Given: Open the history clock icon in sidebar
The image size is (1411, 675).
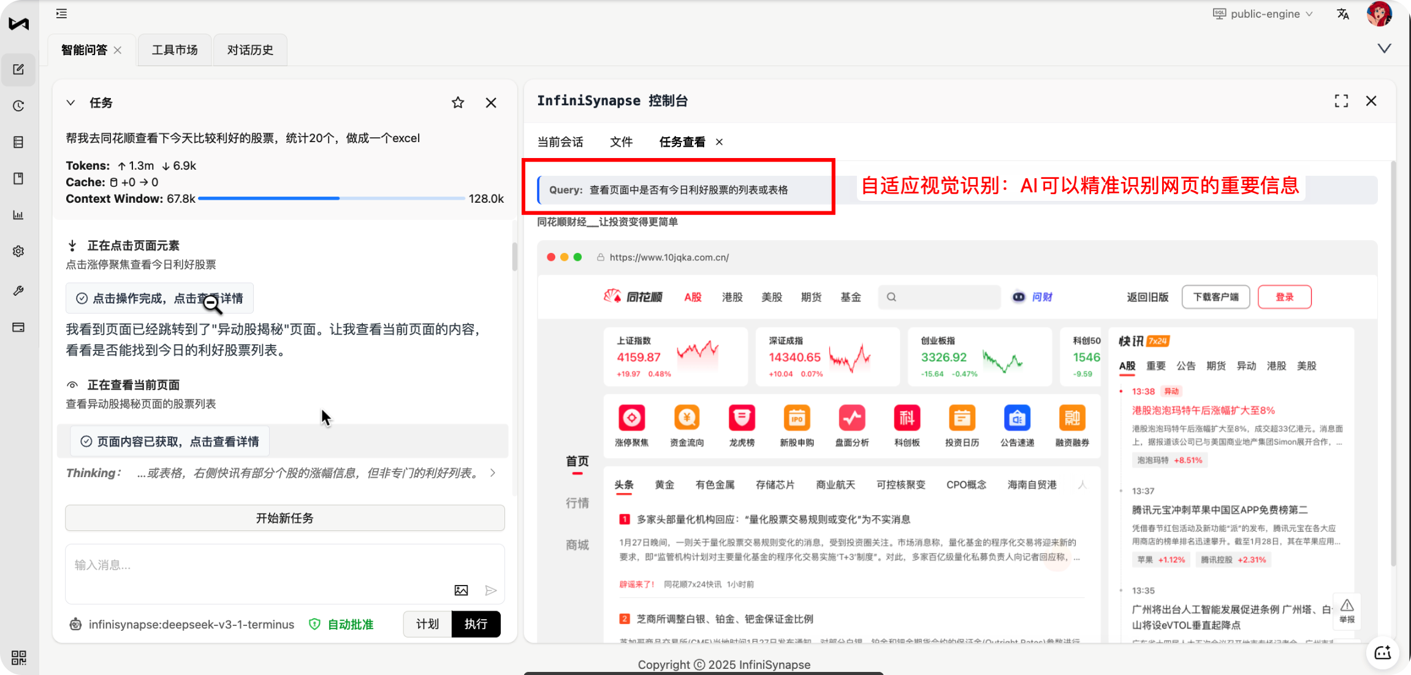Looking at the screenshot, I should pos(18,106).
